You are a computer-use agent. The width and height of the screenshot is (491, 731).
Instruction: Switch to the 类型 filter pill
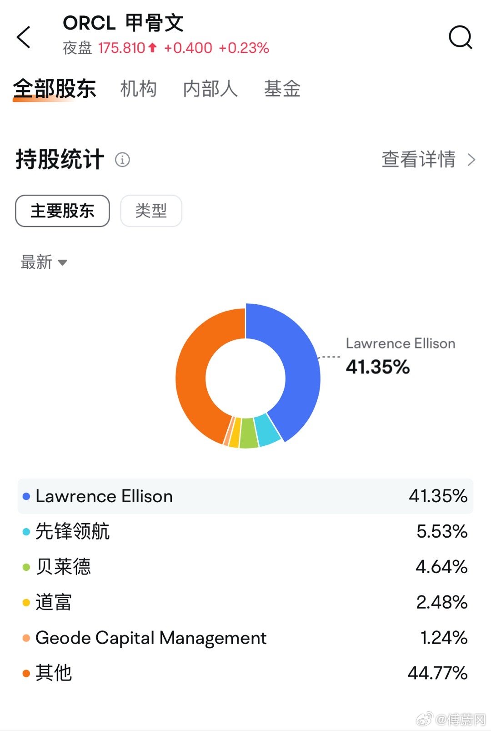(151, 211)
